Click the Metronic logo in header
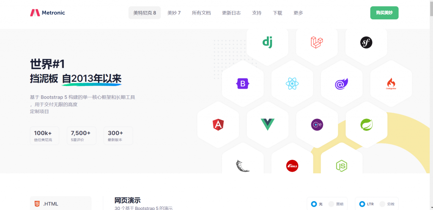Viewport: 433px width, 210px height. [47, 13]
